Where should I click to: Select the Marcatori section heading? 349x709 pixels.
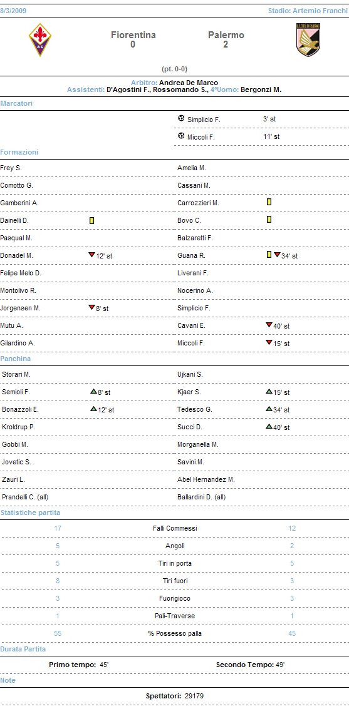[x=16, y=103]
